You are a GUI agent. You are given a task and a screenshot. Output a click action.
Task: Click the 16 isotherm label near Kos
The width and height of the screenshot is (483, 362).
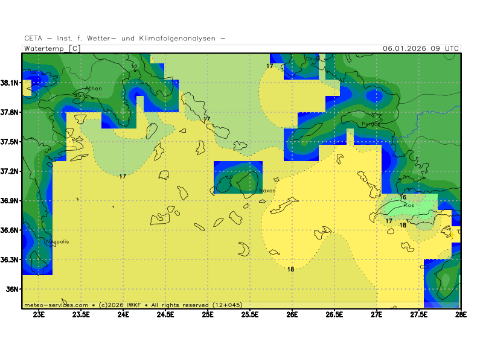click(403, 197)
